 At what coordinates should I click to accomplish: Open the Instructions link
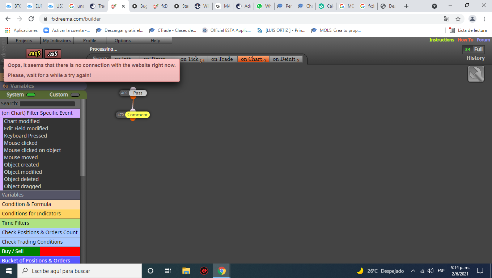click(x=442, y=40)
